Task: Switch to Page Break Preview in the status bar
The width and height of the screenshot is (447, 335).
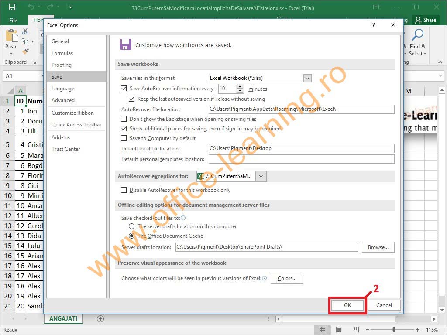Action: click(355, 330)
